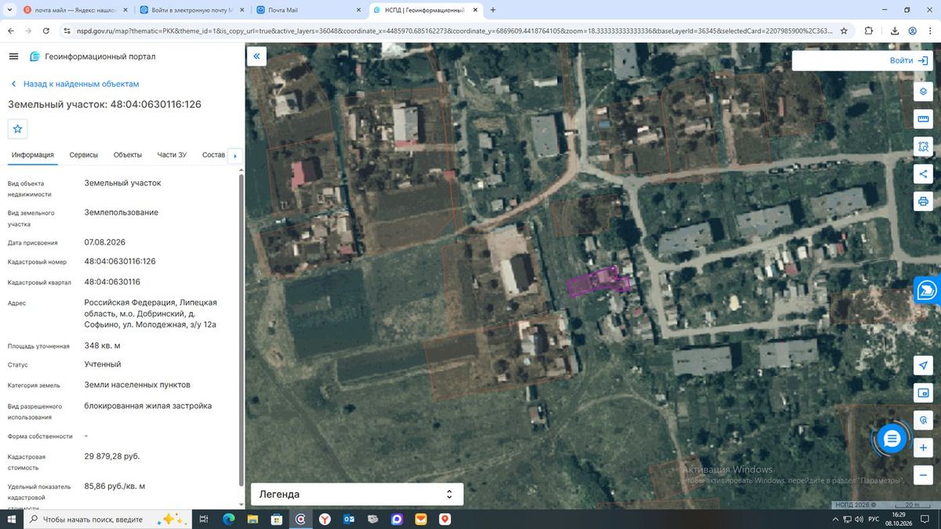Open the browser extensions menu
The height and width of the screenshot is (529, 941).
point(869,31)
